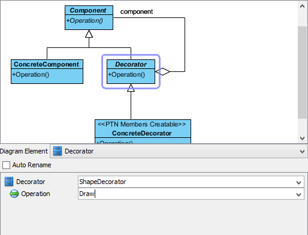Click the scroll up arrow of diagram

(x=302, y=6)
